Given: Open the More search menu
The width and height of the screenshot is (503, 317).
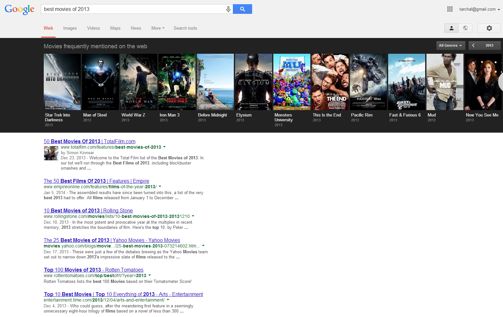Looking at the screenshot, I should tap(158, 28).
